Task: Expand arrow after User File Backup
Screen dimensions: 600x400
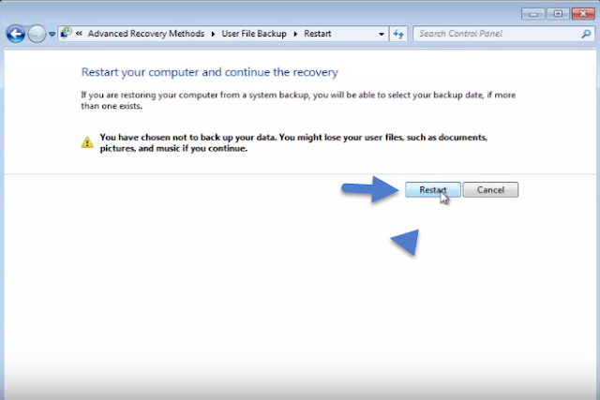Action: pyautogui.click(x=295, y=34)
